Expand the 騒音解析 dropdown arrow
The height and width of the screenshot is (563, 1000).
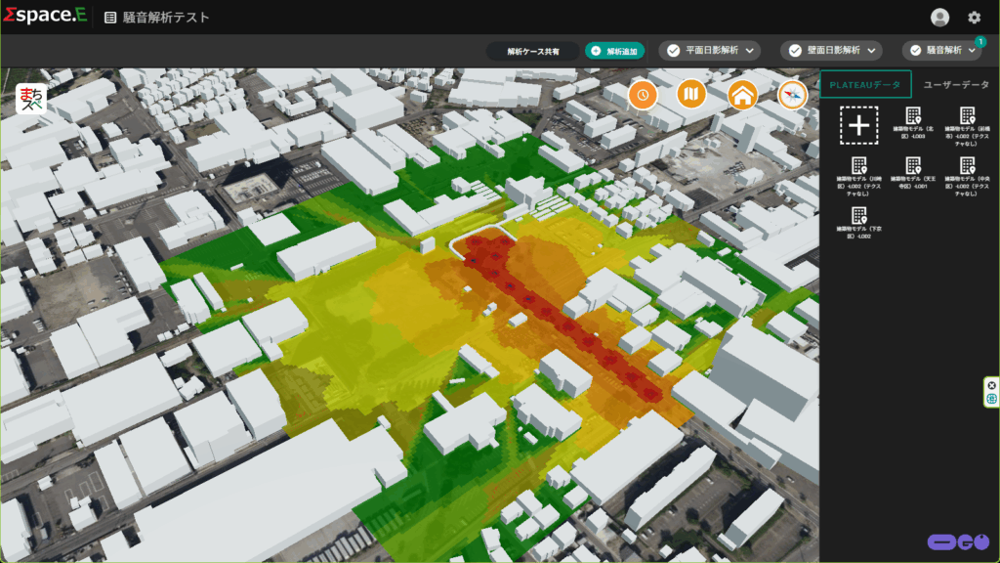pyautogui.click(x=972, y=51)
